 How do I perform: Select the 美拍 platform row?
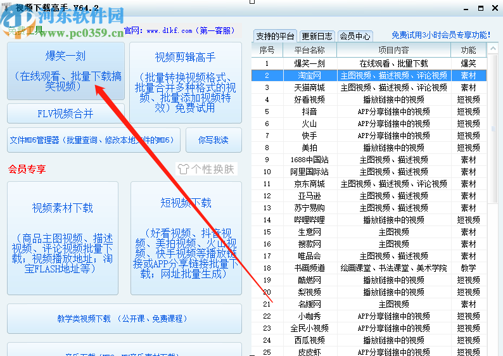coord(369,148)
